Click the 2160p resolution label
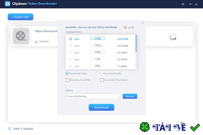Image resolution: width=203 pixels, height=135 pixels. [x=98, y=39]
